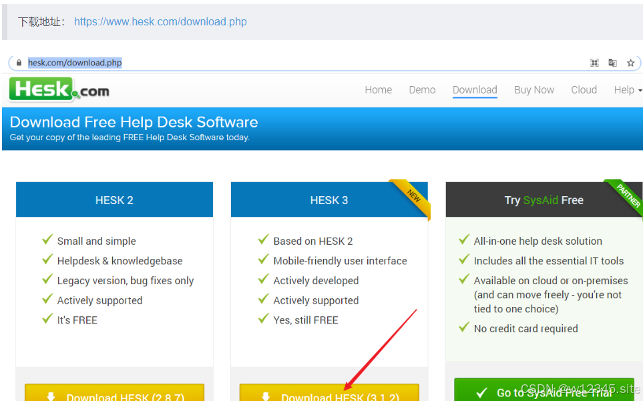Screen dimensions: 643x401
Task: Open the Cloud nav item
Action: (584, 89)
